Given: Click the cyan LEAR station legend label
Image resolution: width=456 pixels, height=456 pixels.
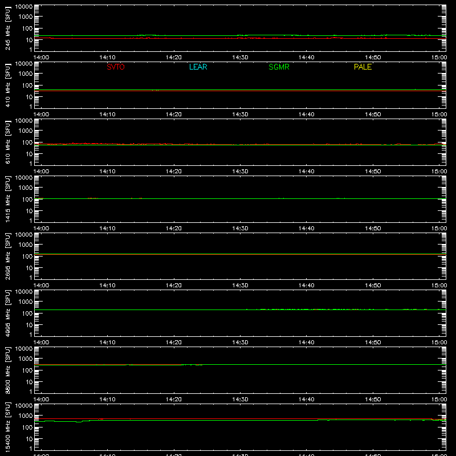Looking at the screenshot, I should 198,67.
